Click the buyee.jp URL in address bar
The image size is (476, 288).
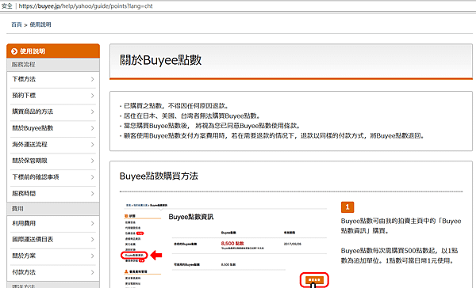pos(86,6)
